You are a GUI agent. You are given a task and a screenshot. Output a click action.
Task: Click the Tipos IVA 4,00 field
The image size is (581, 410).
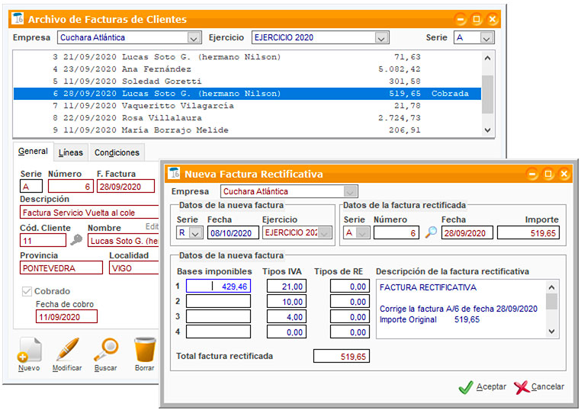click(287, 317)
